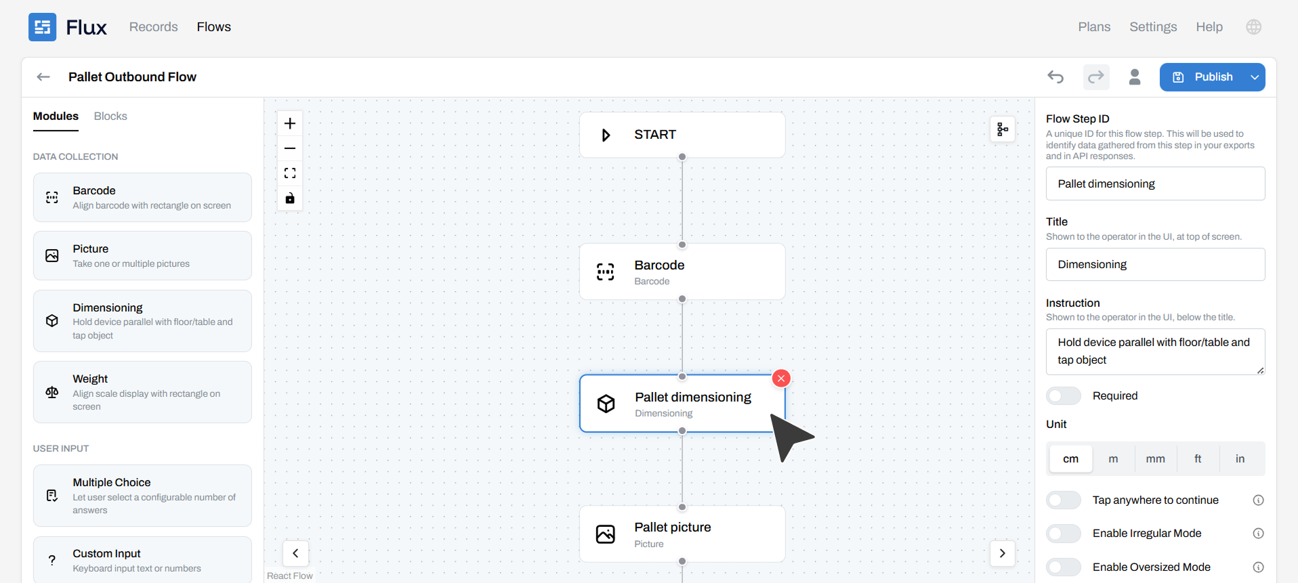Open auto-layout tool on canvas

pyautogui.click(x=1002, y=129)
